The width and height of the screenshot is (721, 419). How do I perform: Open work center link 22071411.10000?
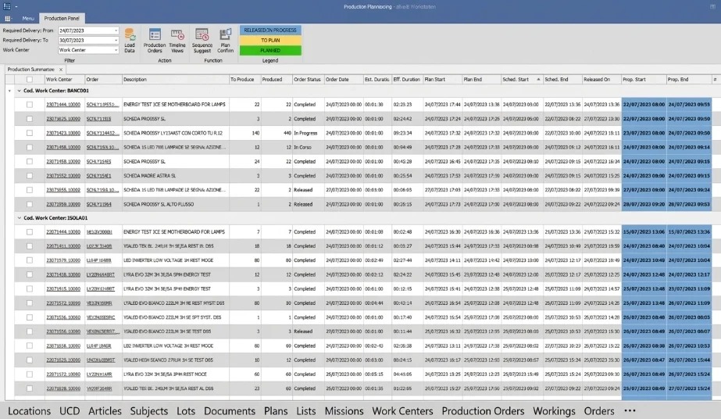tap(63, 246)
